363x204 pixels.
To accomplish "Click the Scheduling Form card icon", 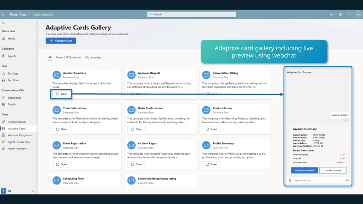I will (56, 181).
